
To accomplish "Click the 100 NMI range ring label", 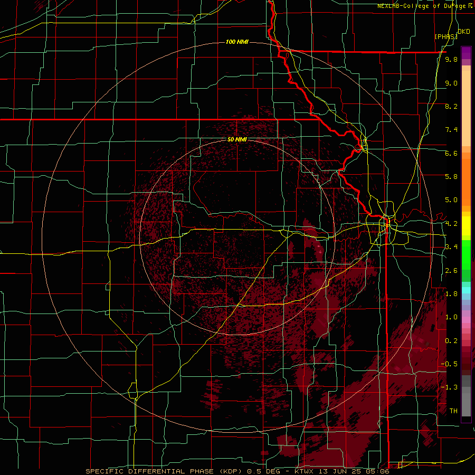I will (x=237, y=42).
